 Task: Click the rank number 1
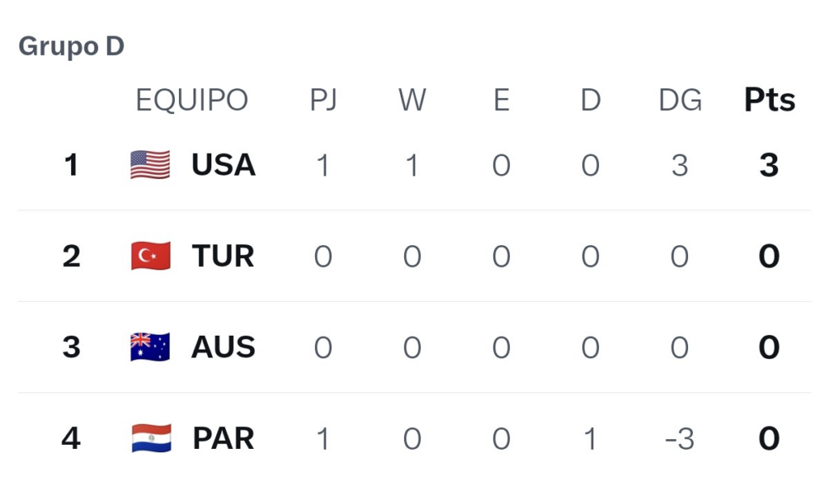(x=71, y=165)
